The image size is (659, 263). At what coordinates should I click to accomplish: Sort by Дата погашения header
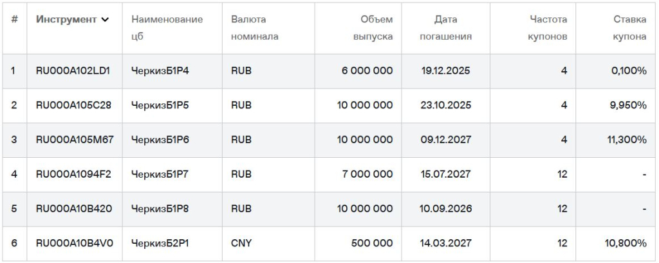(x=445, y=28)
